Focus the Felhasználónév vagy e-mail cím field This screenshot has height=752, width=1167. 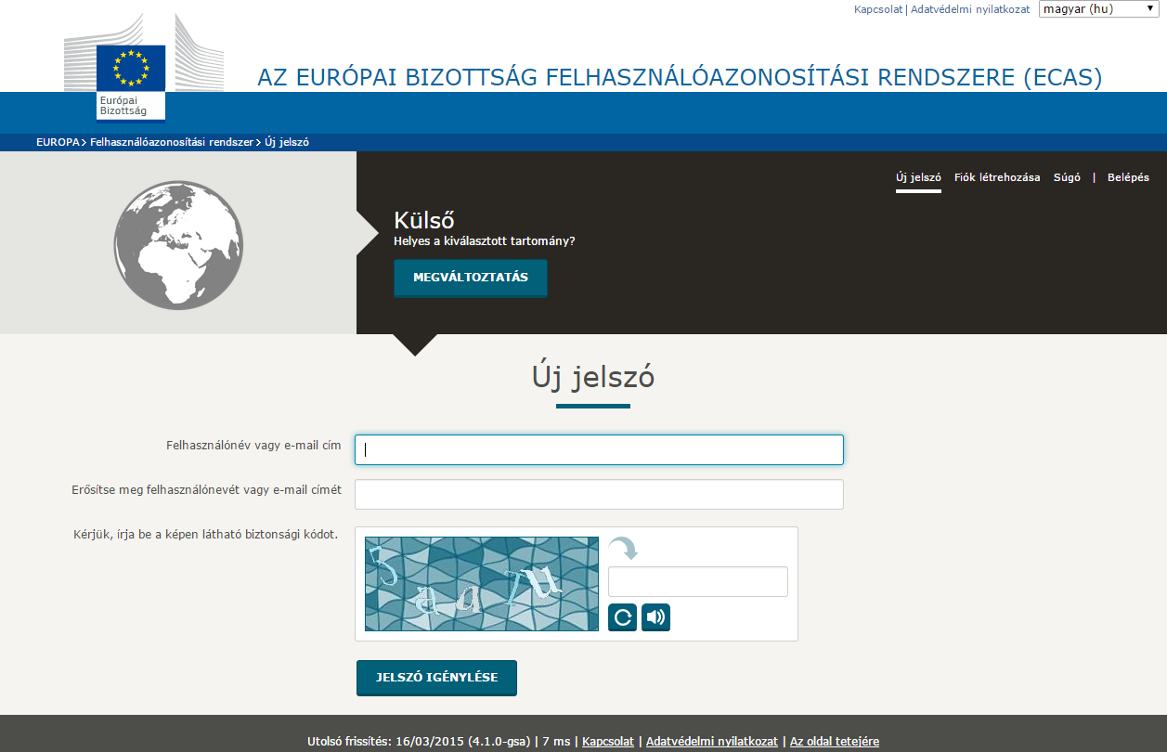(x=600, y=449)
